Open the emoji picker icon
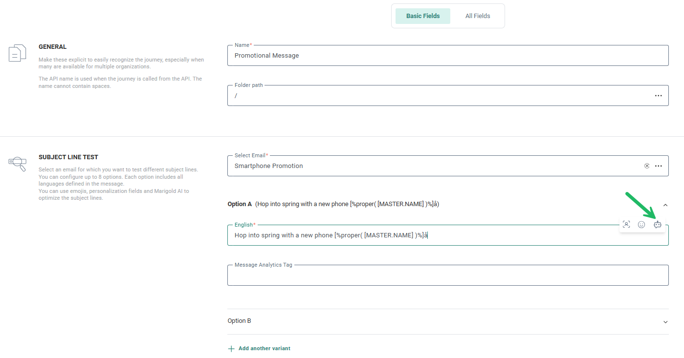 (641, 225)
